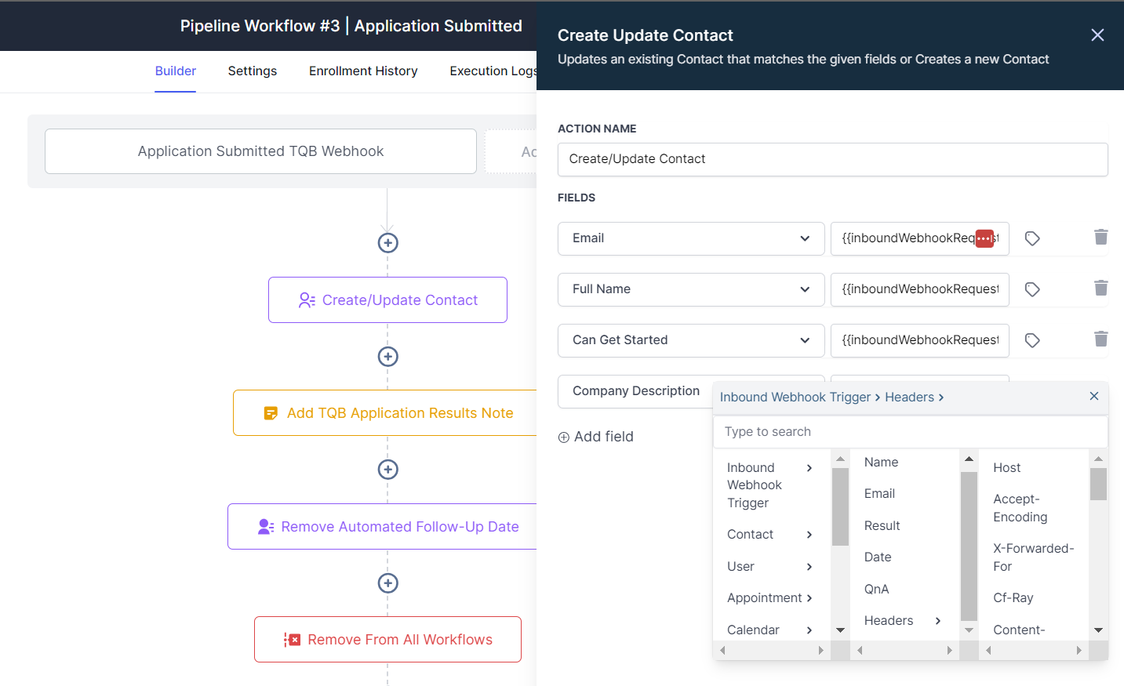Open the Full Name field dropdown
1124x686 pixels.
click(691, 289)
